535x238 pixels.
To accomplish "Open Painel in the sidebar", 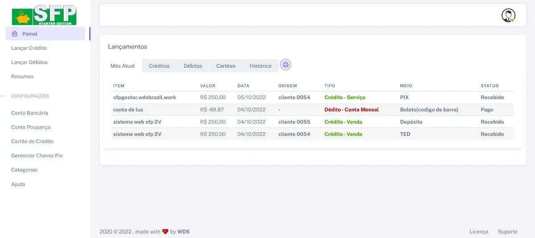I will pos(45,34).
